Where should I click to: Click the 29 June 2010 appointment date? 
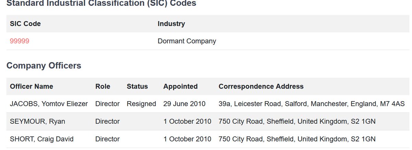[184, 104]
